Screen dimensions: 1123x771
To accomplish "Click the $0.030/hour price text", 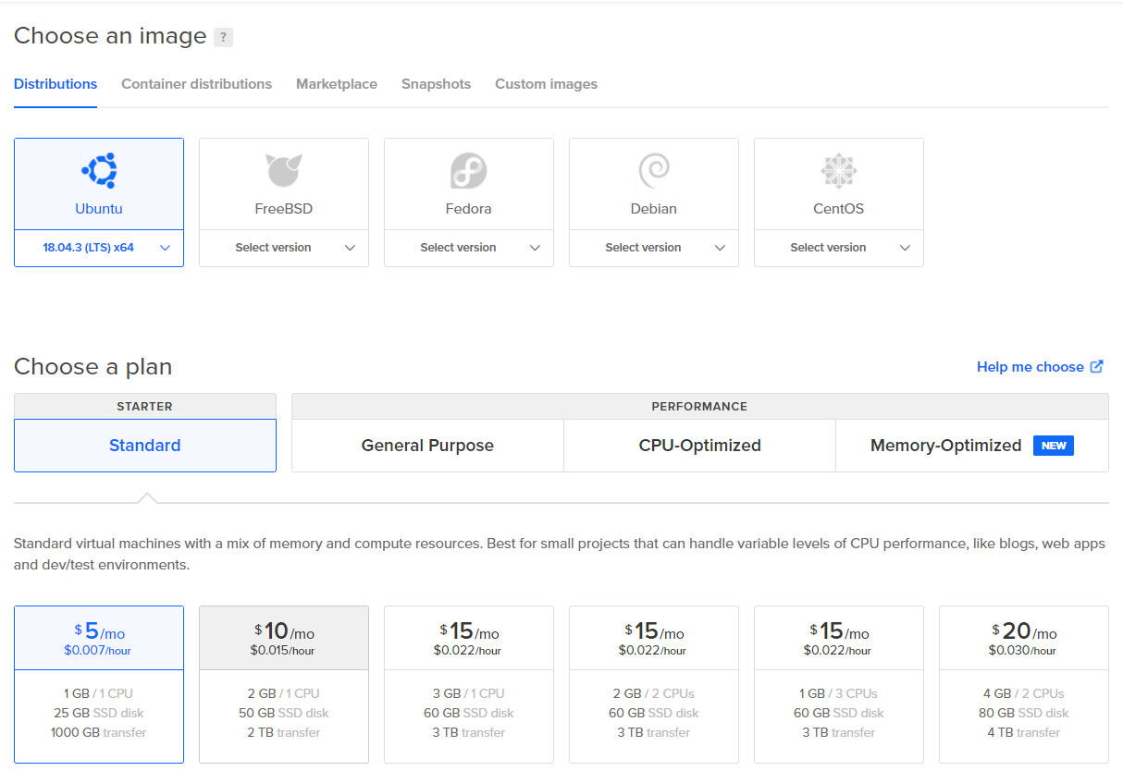I will [1024, 651].
